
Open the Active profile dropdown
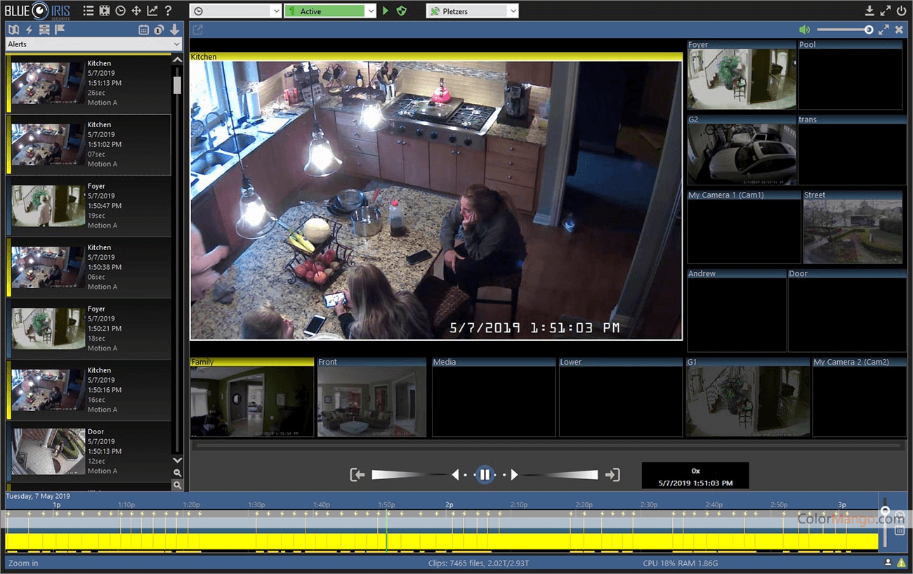click(330, 11)
